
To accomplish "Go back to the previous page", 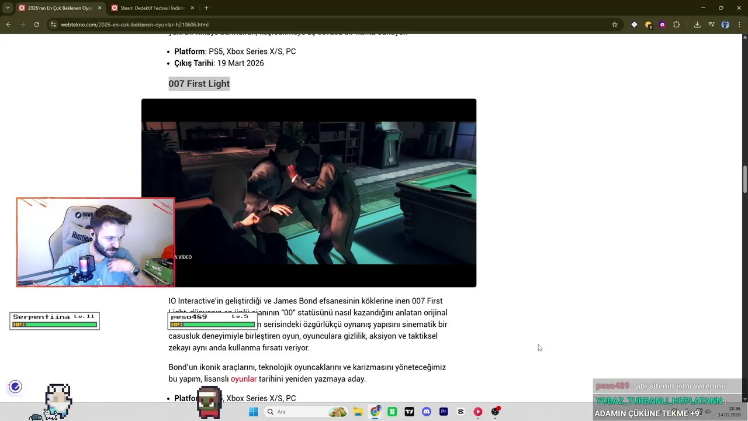I will coord(8,25).
